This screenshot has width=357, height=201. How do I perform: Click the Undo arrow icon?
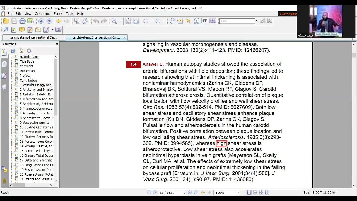[x=96, y=21]
